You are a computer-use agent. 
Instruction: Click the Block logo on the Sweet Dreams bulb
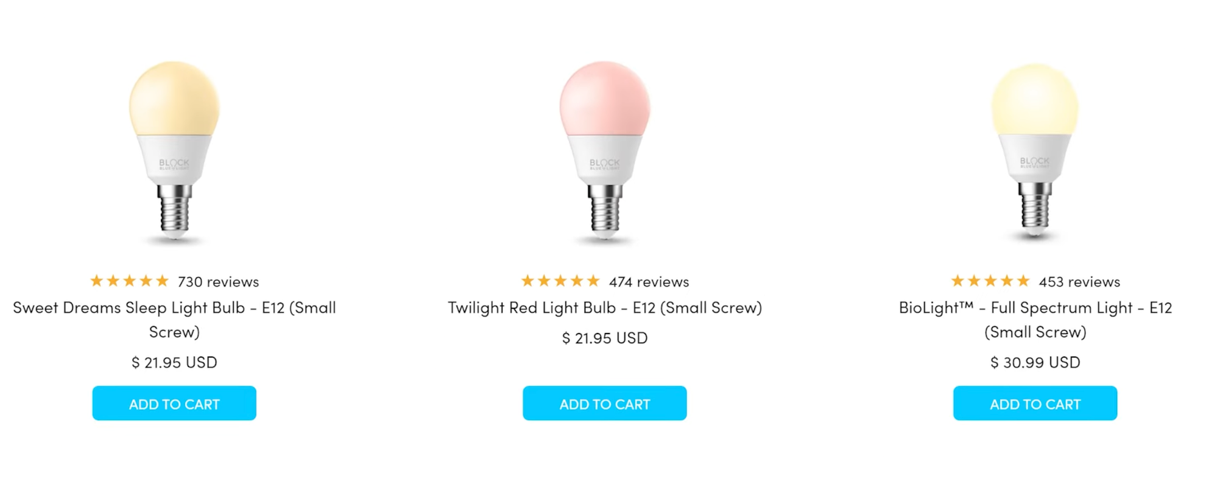pyautogui.click(x=174, y=164)
